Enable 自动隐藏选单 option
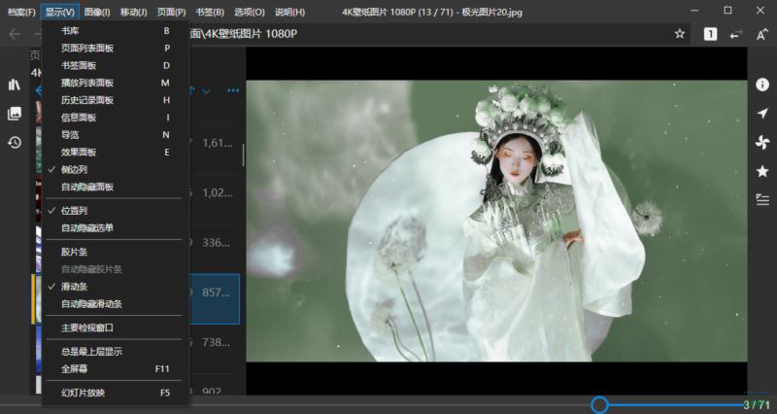The image size is (777, 414). pyautogui.click(x=115, y=228)
